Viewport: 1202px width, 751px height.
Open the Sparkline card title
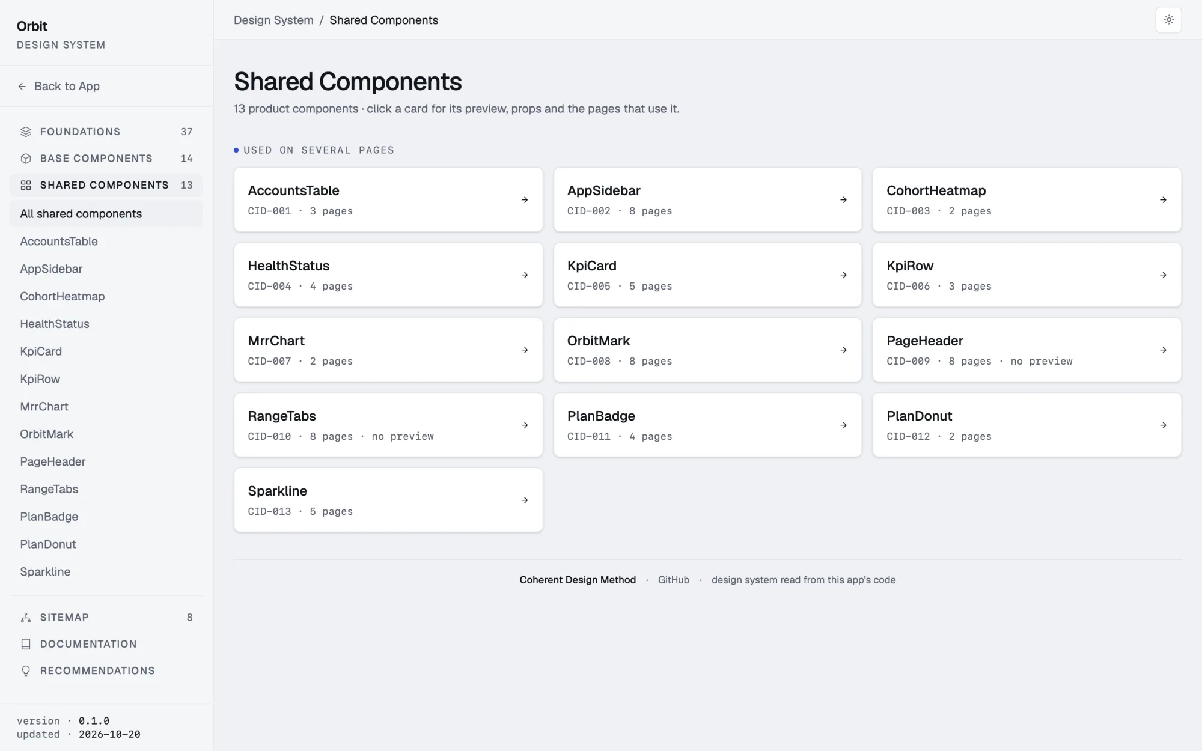pyautogui.click(x=278, y=491)
